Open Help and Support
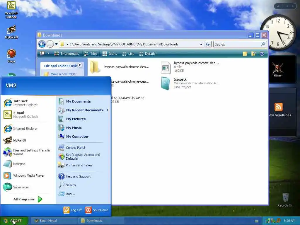This screenshot has height=225, width=300. coord(83,176)
